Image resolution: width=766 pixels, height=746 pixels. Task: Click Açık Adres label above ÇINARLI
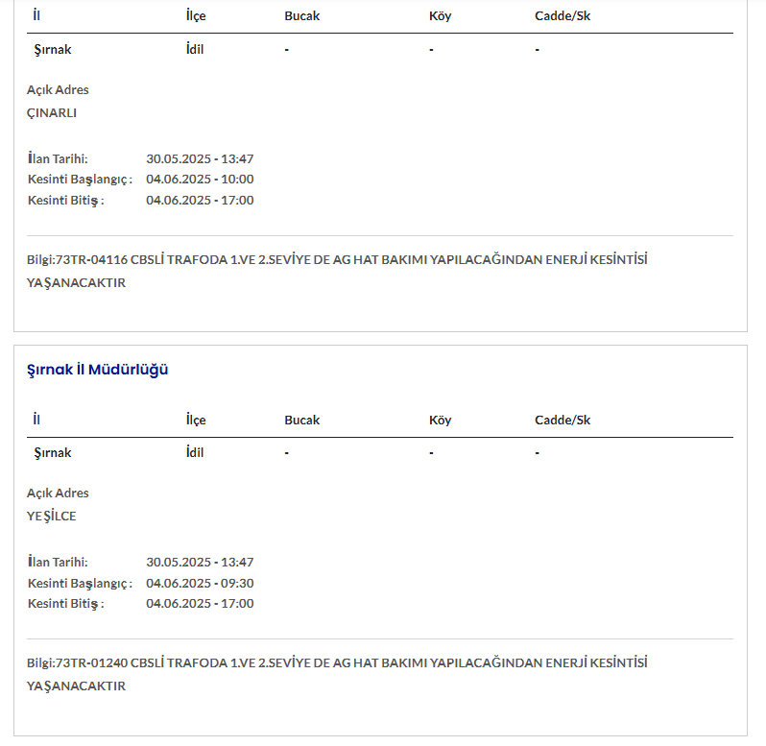pyautogui.click(x=58, y=89)
